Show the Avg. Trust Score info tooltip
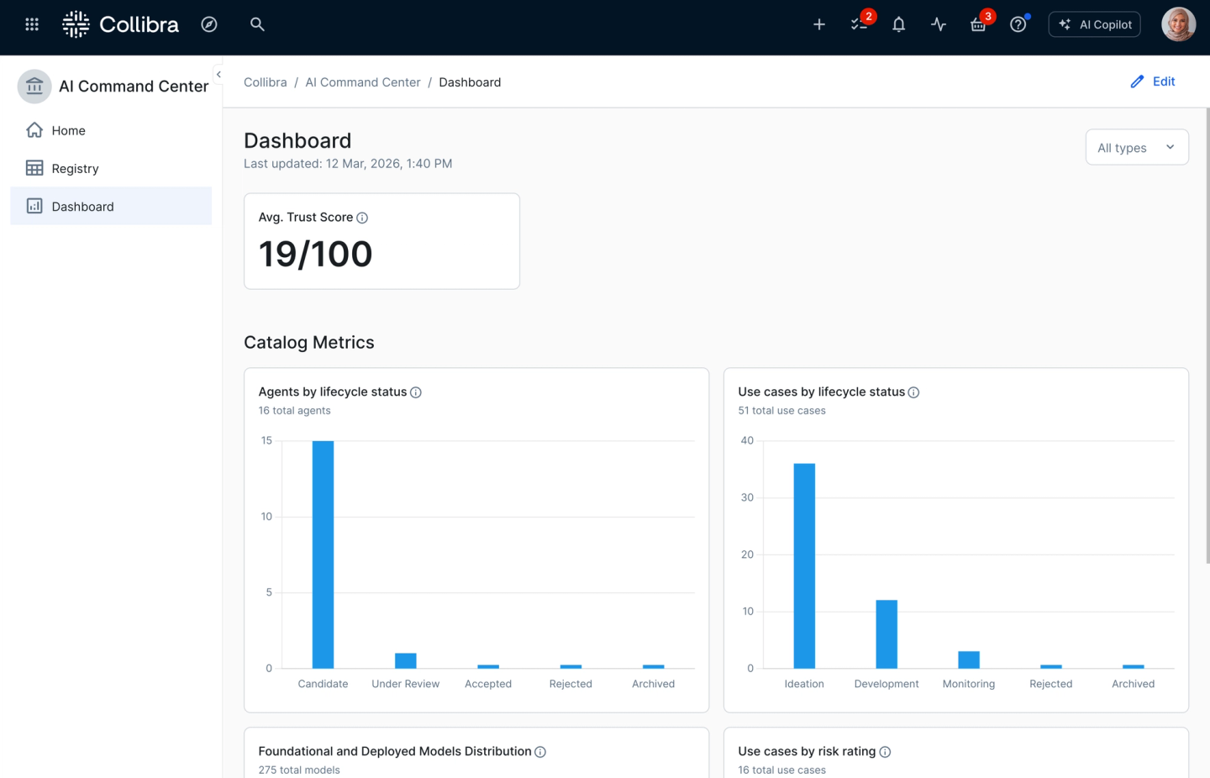1210x778 pixels. 362,217
